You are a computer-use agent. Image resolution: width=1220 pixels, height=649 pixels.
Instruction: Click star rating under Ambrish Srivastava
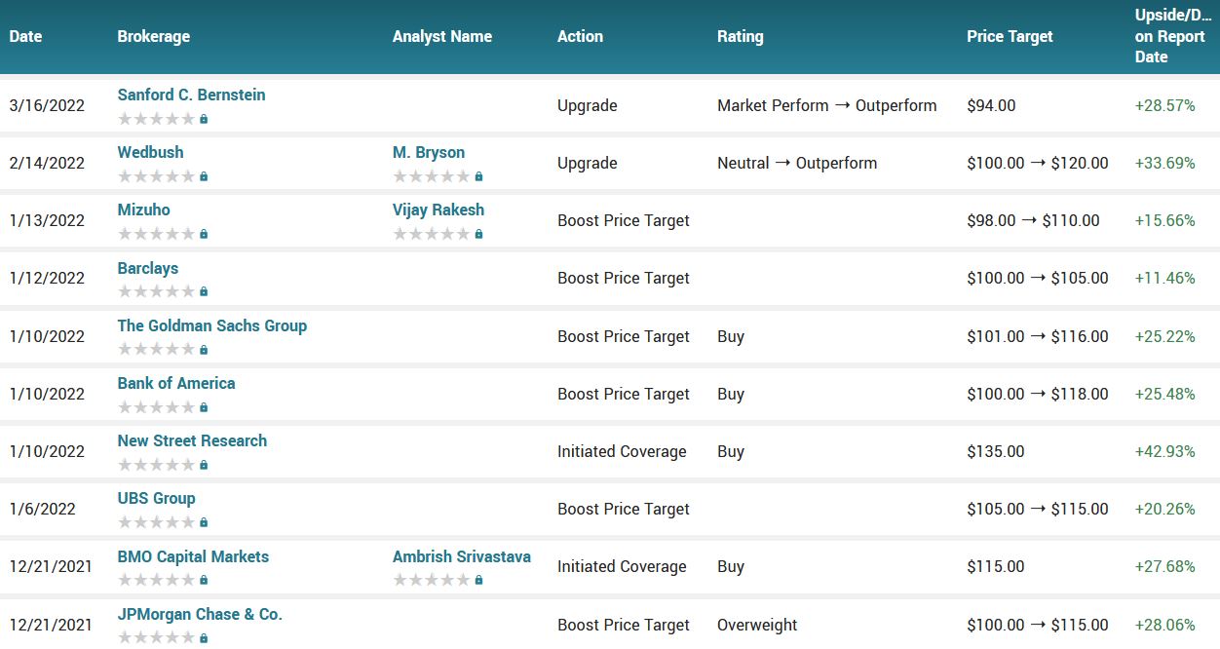(x=432, y=580)
